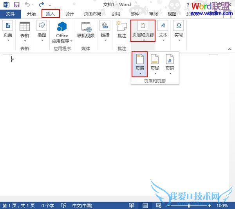
Task: Insert a table with 表格 icon
Action: click(x=25, y=26)
